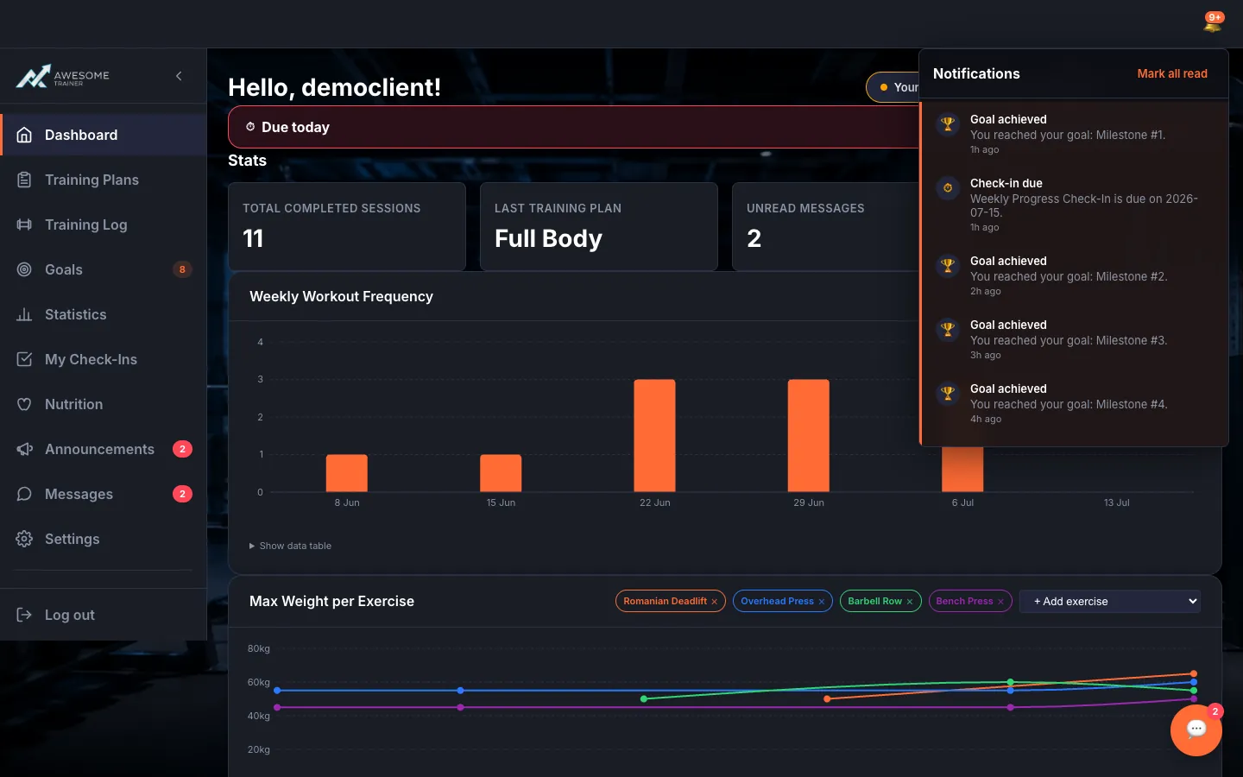Click the 15 Jun bar in the chart
Viewport: 1243px width, 777px height.
[x=501, y=473]
